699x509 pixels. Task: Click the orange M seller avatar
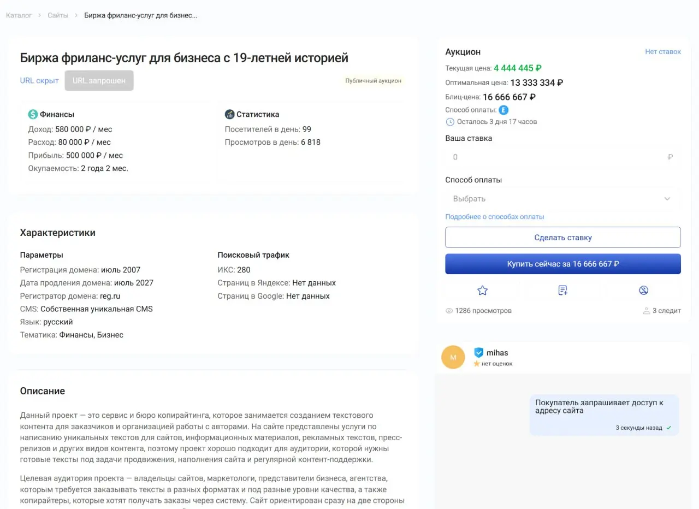point(453,357)
